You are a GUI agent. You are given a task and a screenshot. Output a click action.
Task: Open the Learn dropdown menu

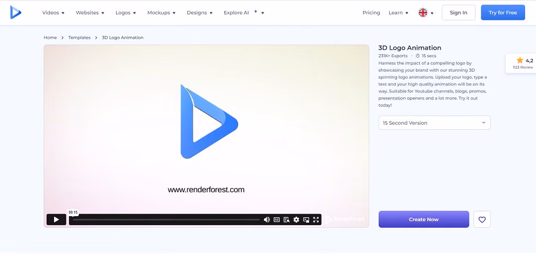coord(399,12)
